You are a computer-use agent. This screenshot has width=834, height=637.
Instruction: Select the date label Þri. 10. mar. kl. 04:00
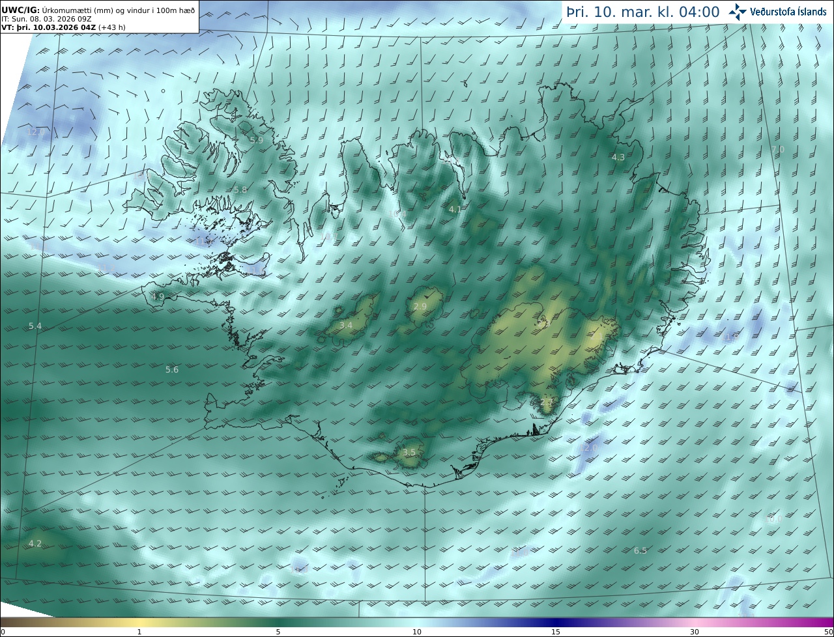coord(642,12)
